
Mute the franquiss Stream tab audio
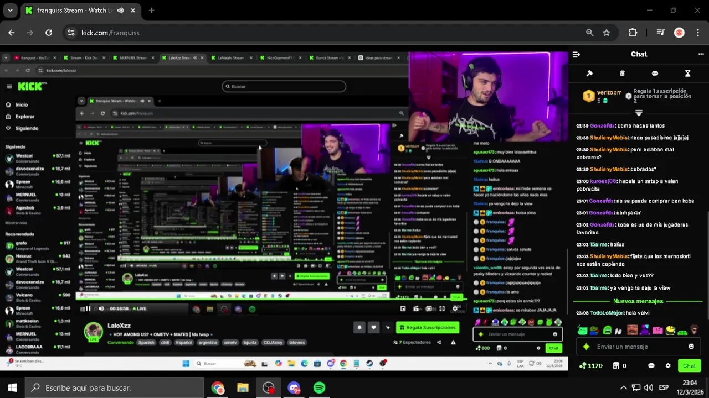[120, 10]
